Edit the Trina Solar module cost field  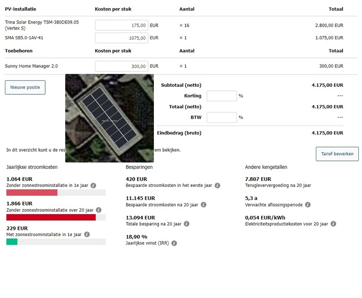(x=122, y=25)
